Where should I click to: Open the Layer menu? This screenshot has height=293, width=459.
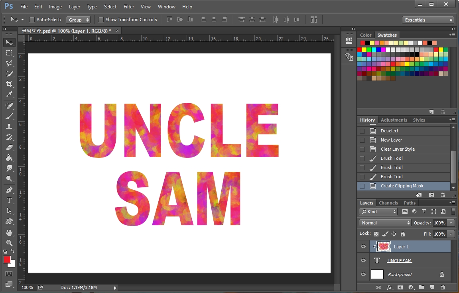(x=74, y=7)
